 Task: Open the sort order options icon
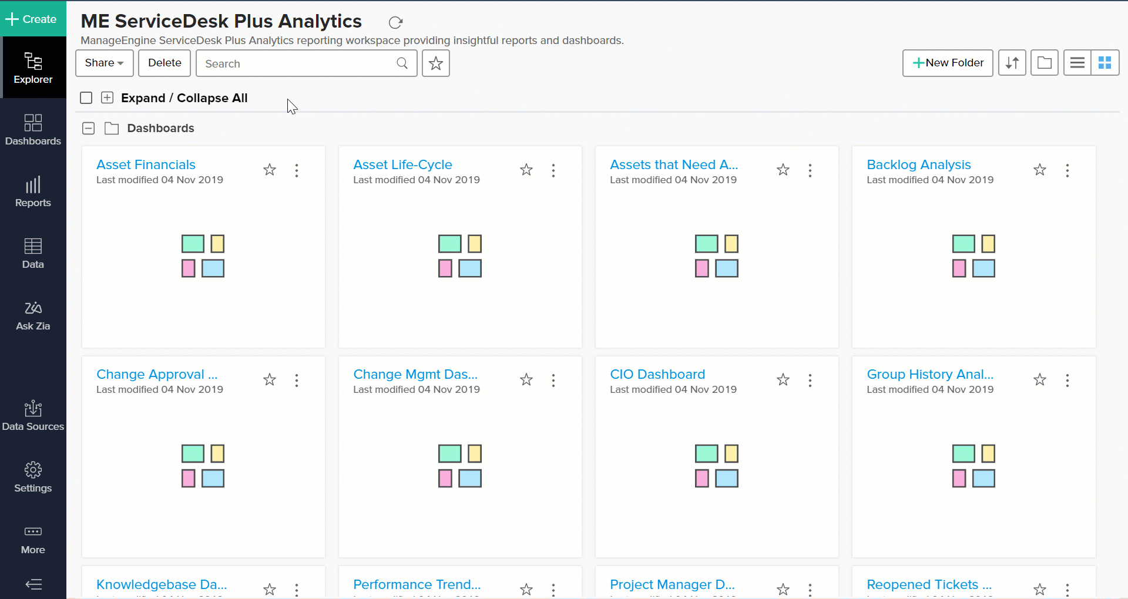point(1012,63)
